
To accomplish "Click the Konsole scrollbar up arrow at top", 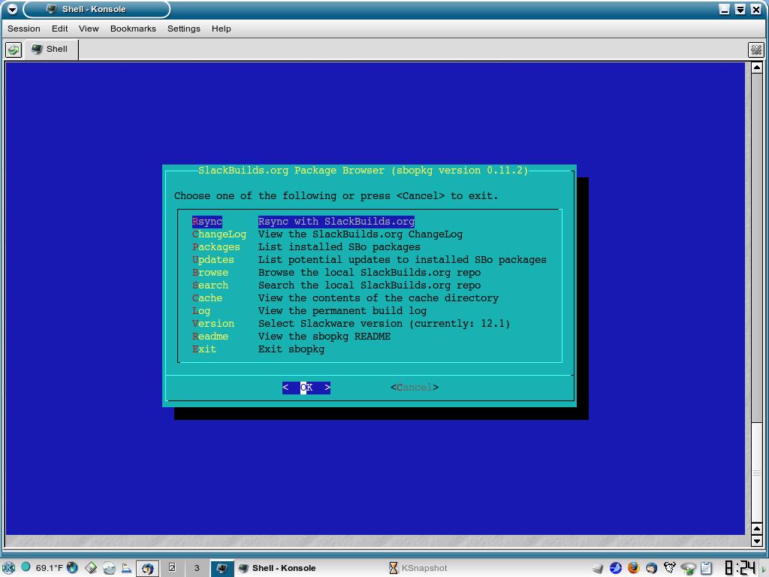I will 757,67.
